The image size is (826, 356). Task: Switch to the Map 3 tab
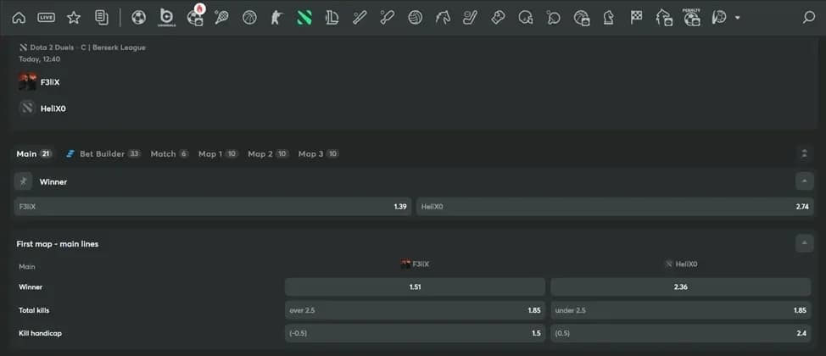pos(318,153)
